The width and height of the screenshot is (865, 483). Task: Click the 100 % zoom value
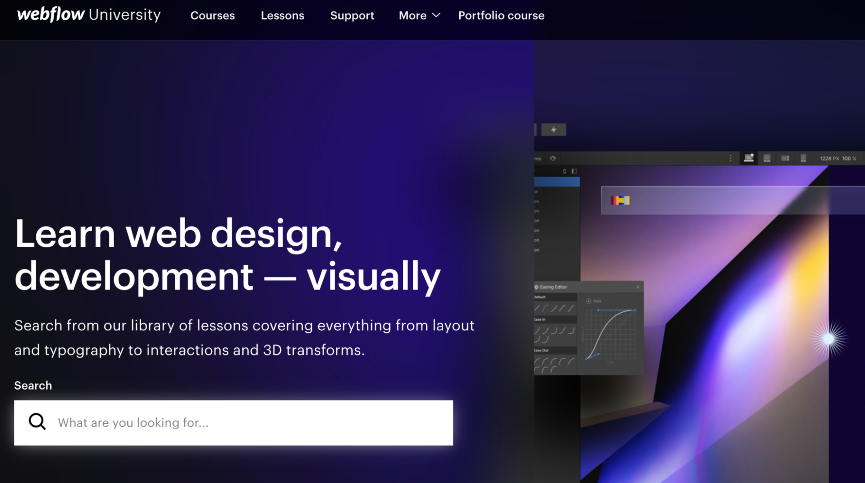point(849,158)
